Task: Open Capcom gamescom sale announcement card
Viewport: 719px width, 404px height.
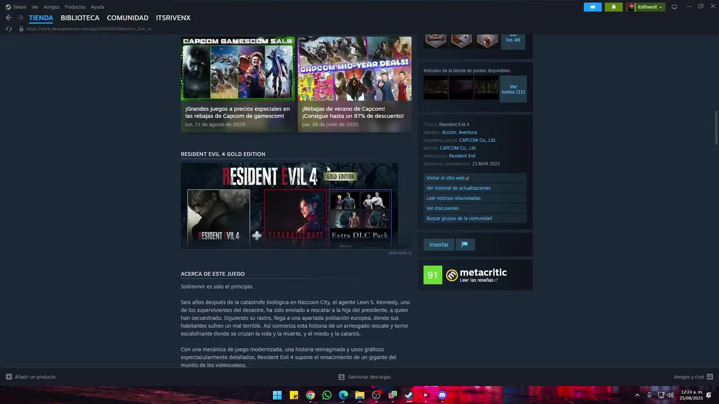Action: (238, 84)
